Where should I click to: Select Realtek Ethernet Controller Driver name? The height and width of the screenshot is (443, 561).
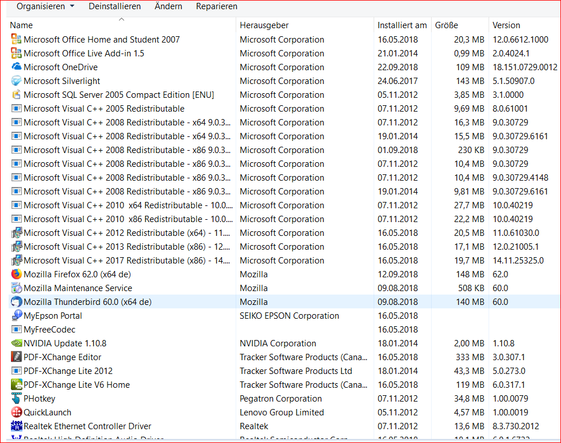[87, 426]
